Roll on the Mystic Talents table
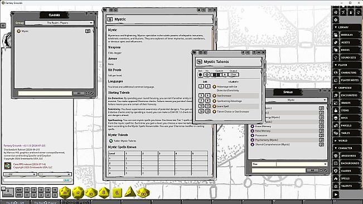 200,75
